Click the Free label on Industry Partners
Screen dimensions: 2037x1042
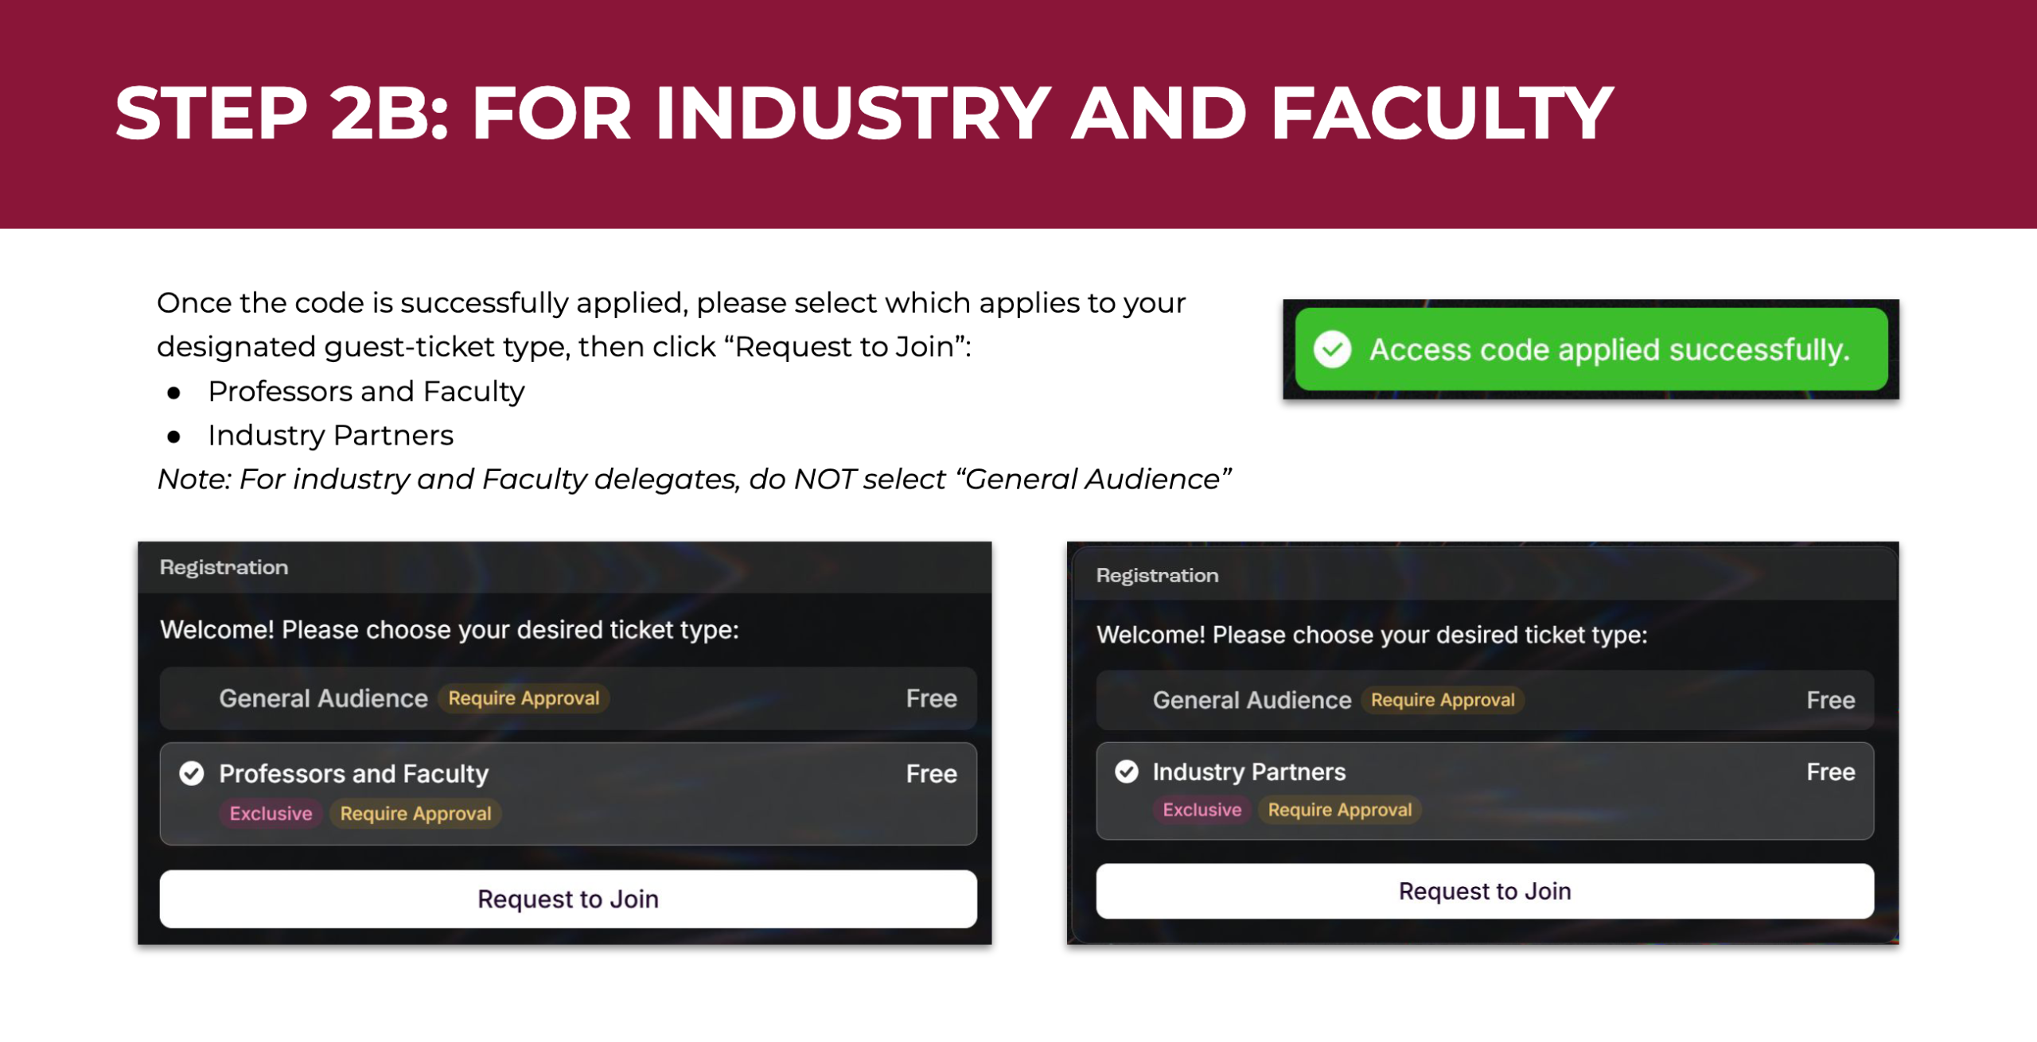pyautogui.click(x=1830, y=772)
